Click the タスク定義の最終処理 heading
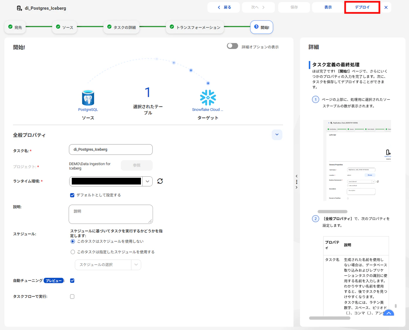 click(336, 65)
